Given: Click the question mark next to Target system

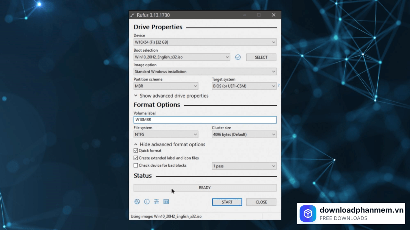Looking at the screenshot, I should [x=279, y=86].
